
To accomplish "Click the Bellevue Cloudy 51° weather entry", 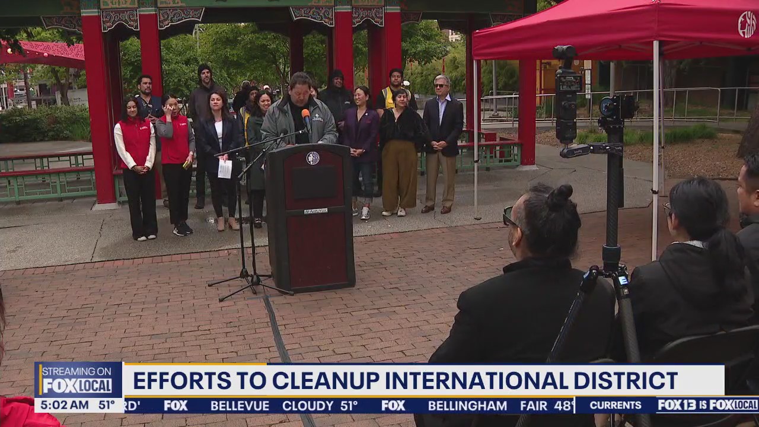I will pyautogui.click(x=284, y=406).
